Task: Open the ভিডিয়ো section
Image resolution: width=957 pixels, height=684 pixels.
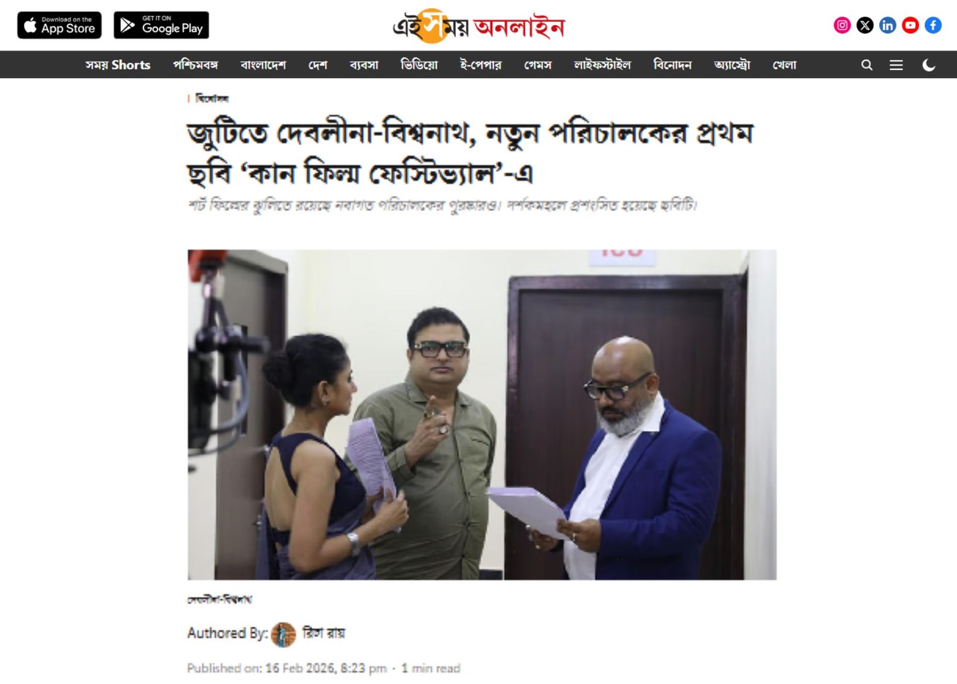Action: tap(419, 65)
